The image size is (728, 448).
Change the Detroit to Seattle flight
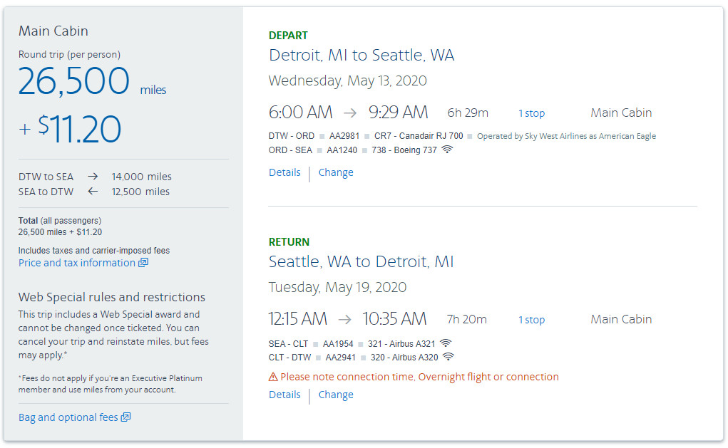click(336, 172)
